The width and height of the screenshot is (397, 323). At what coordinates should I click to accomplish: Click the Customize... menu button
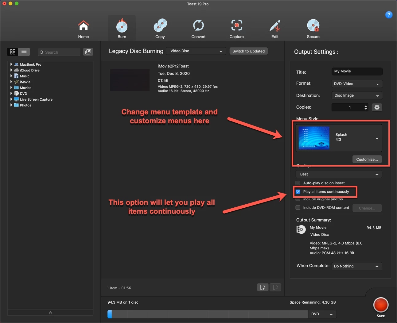[x=367, y=159]
